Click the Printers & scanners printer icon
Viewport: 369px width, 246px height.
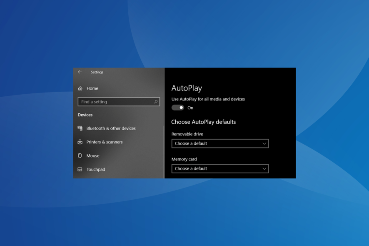(x=80, y=142)
